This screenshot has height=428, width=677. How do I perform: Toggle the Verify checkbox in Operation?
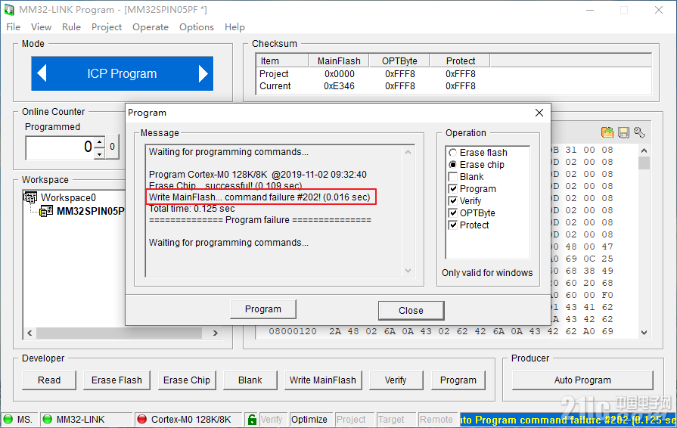tap(453, 201)
